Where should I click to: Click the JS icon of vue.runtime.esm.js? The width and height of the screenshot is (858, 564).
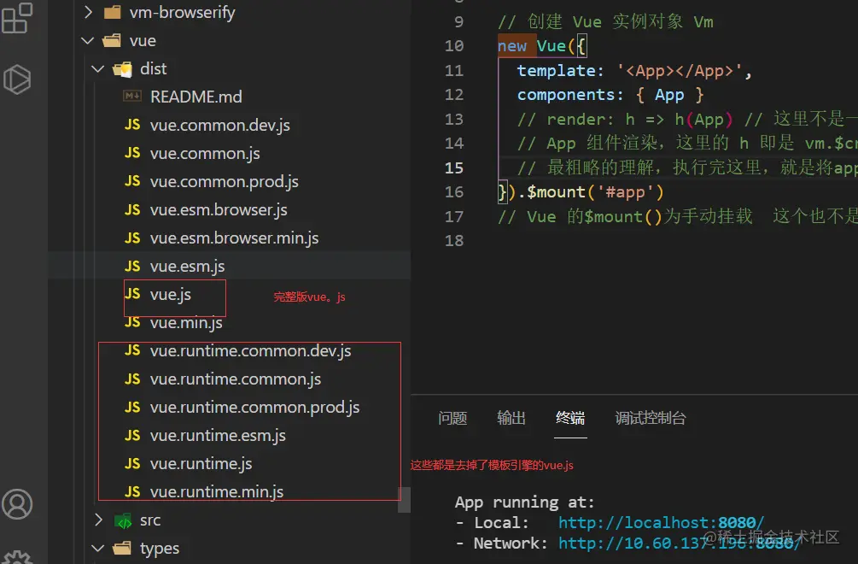[132, 435]
